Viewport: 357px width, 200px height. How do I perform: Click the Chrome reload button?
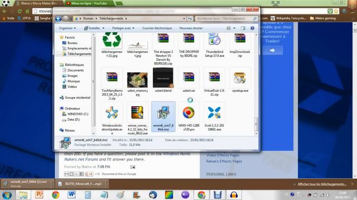click(x=20, y=11)
